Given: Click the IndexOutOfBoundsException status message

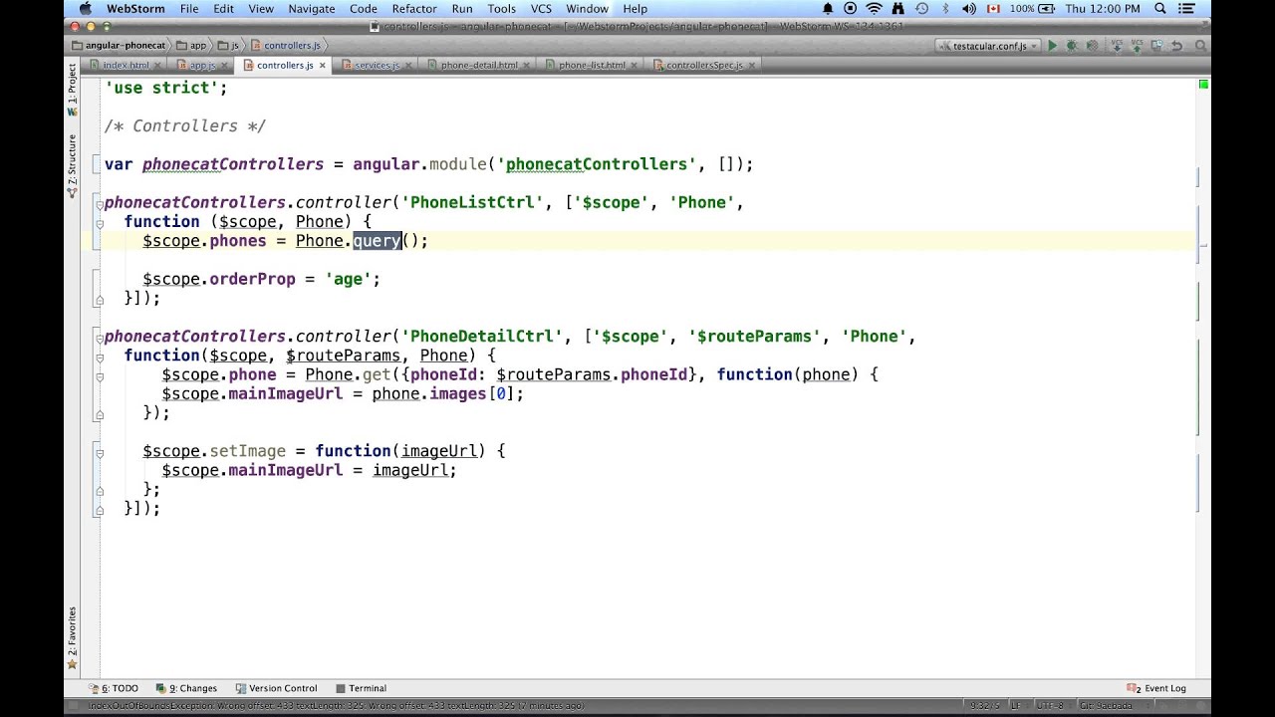Looking at the screenshot, I should 337,705.
